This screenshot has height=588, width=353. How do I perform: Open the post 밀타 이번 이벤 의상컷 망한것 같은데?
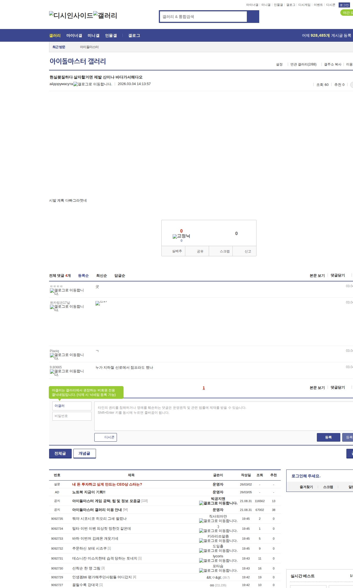[101, 529]
